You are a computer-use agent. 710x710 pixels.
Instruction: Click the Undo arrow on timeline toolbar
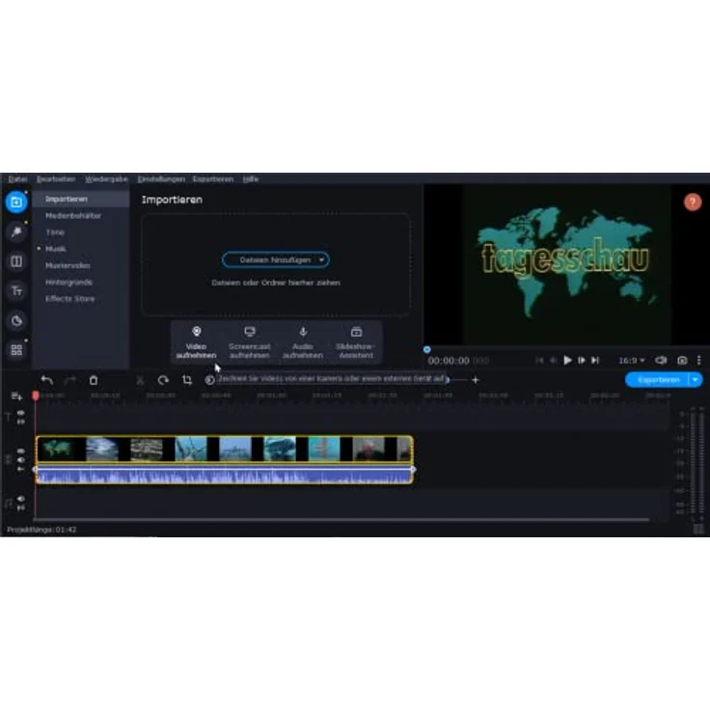coord(47,380)
